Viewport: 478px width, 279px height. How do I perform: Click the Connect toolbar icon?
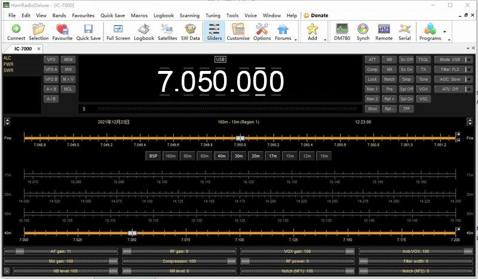pos(16,32)
